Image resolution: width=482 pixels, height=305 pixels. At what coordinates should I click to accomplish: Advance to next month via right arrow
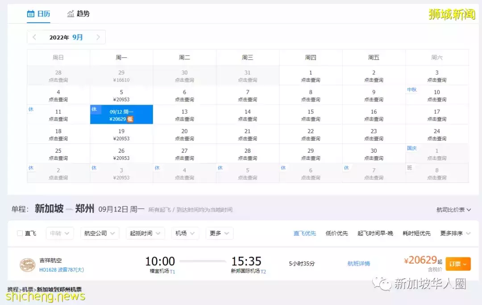[x=98, y=37]
